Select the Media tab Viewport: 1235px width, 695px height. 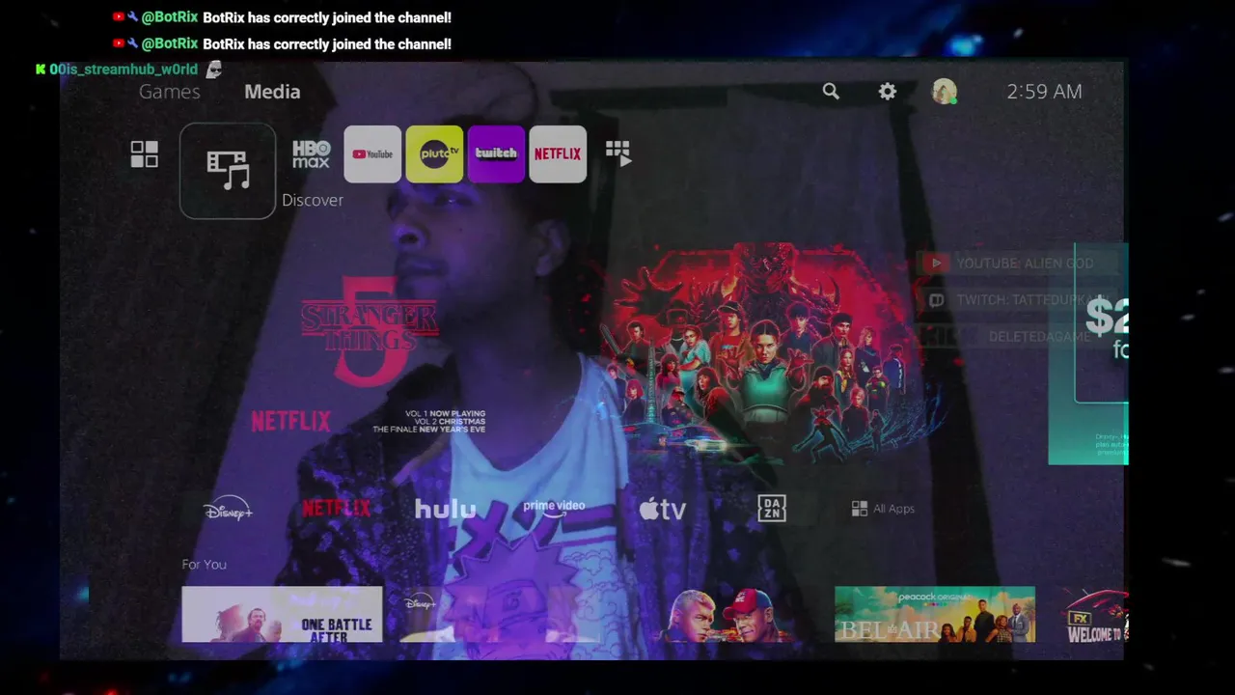[x=272, y=92]
